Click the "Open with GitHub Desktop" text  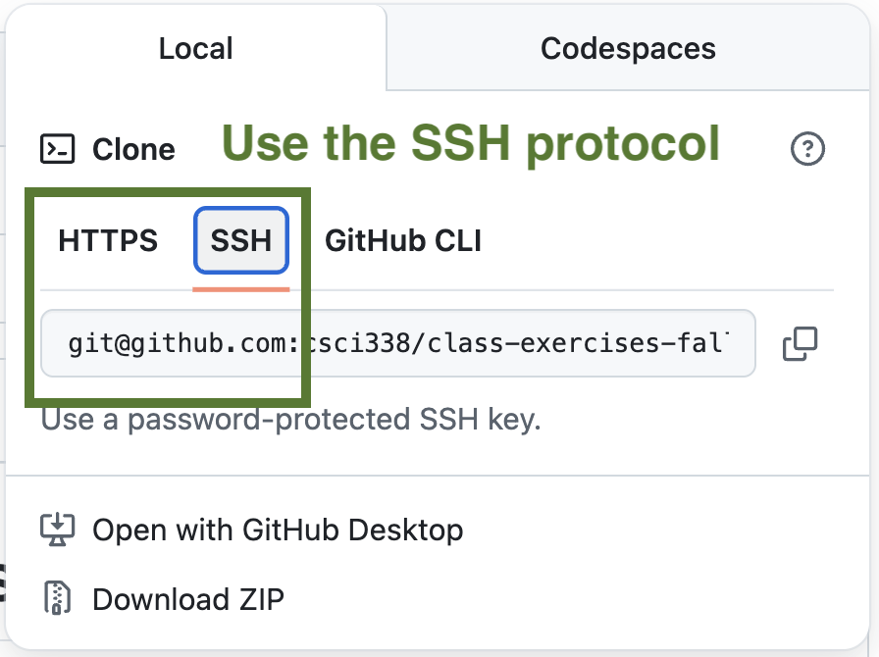(x=278, y=531)
